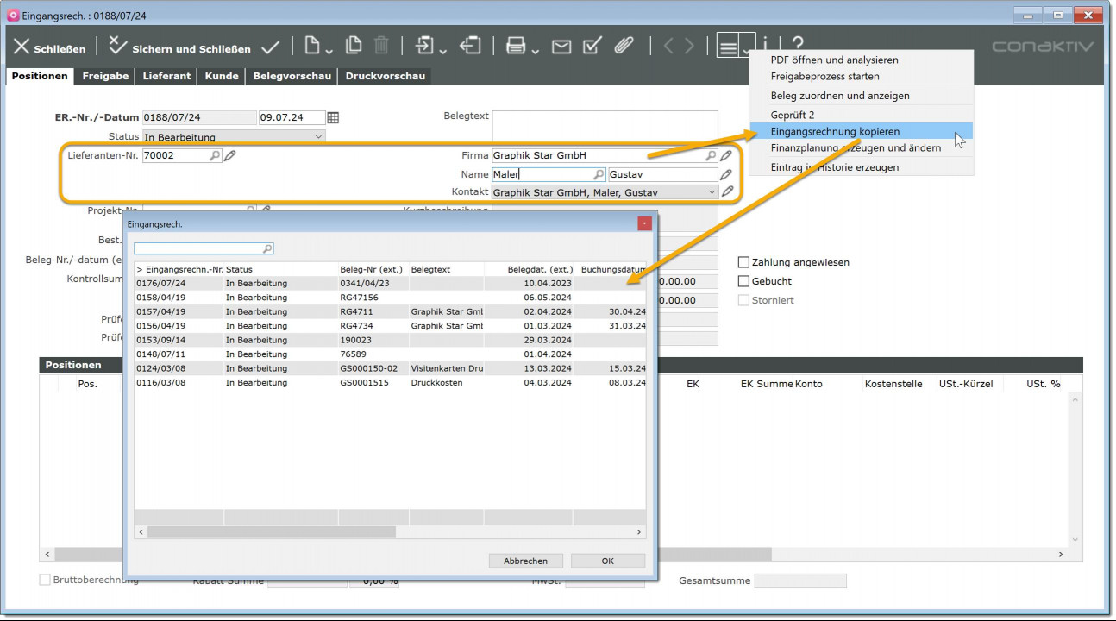The height and width of the screenshot is (621, 1116).
Task: Enable the Zahlung angewiesen checkbox
Action: (x=743, y=262)
